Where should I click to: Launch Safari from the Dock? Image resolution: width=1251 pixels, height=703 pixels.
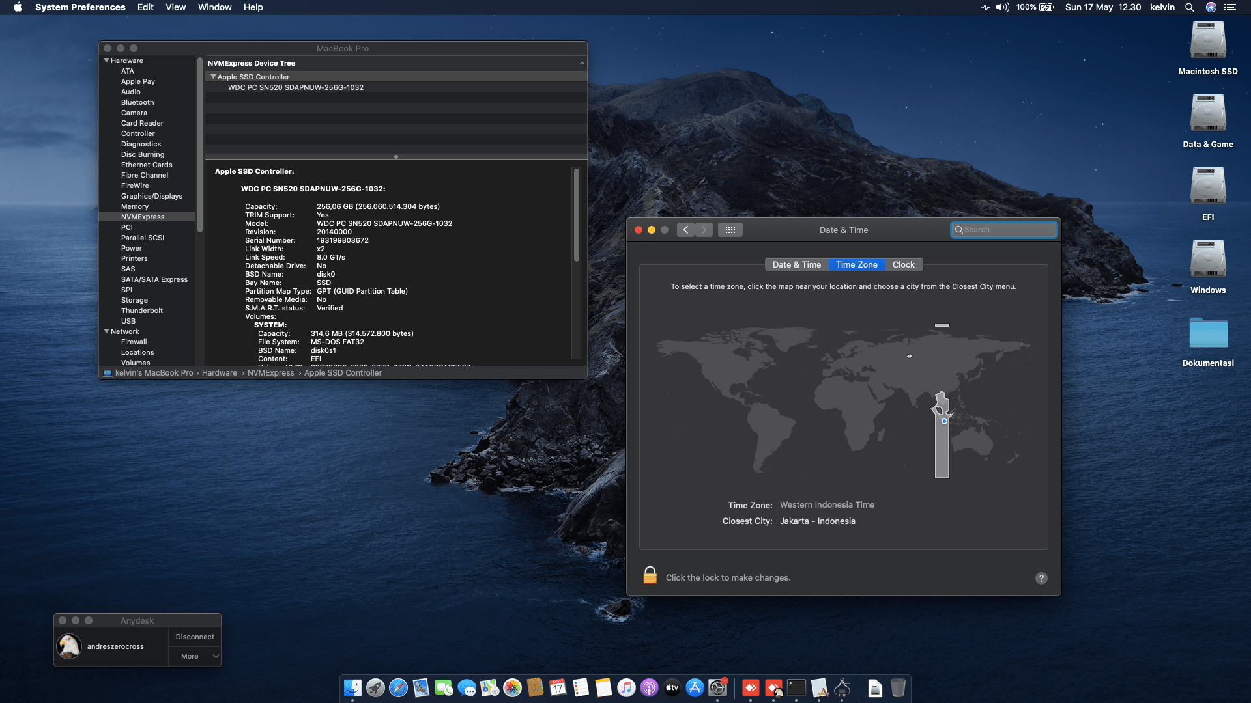click(398, 688)
